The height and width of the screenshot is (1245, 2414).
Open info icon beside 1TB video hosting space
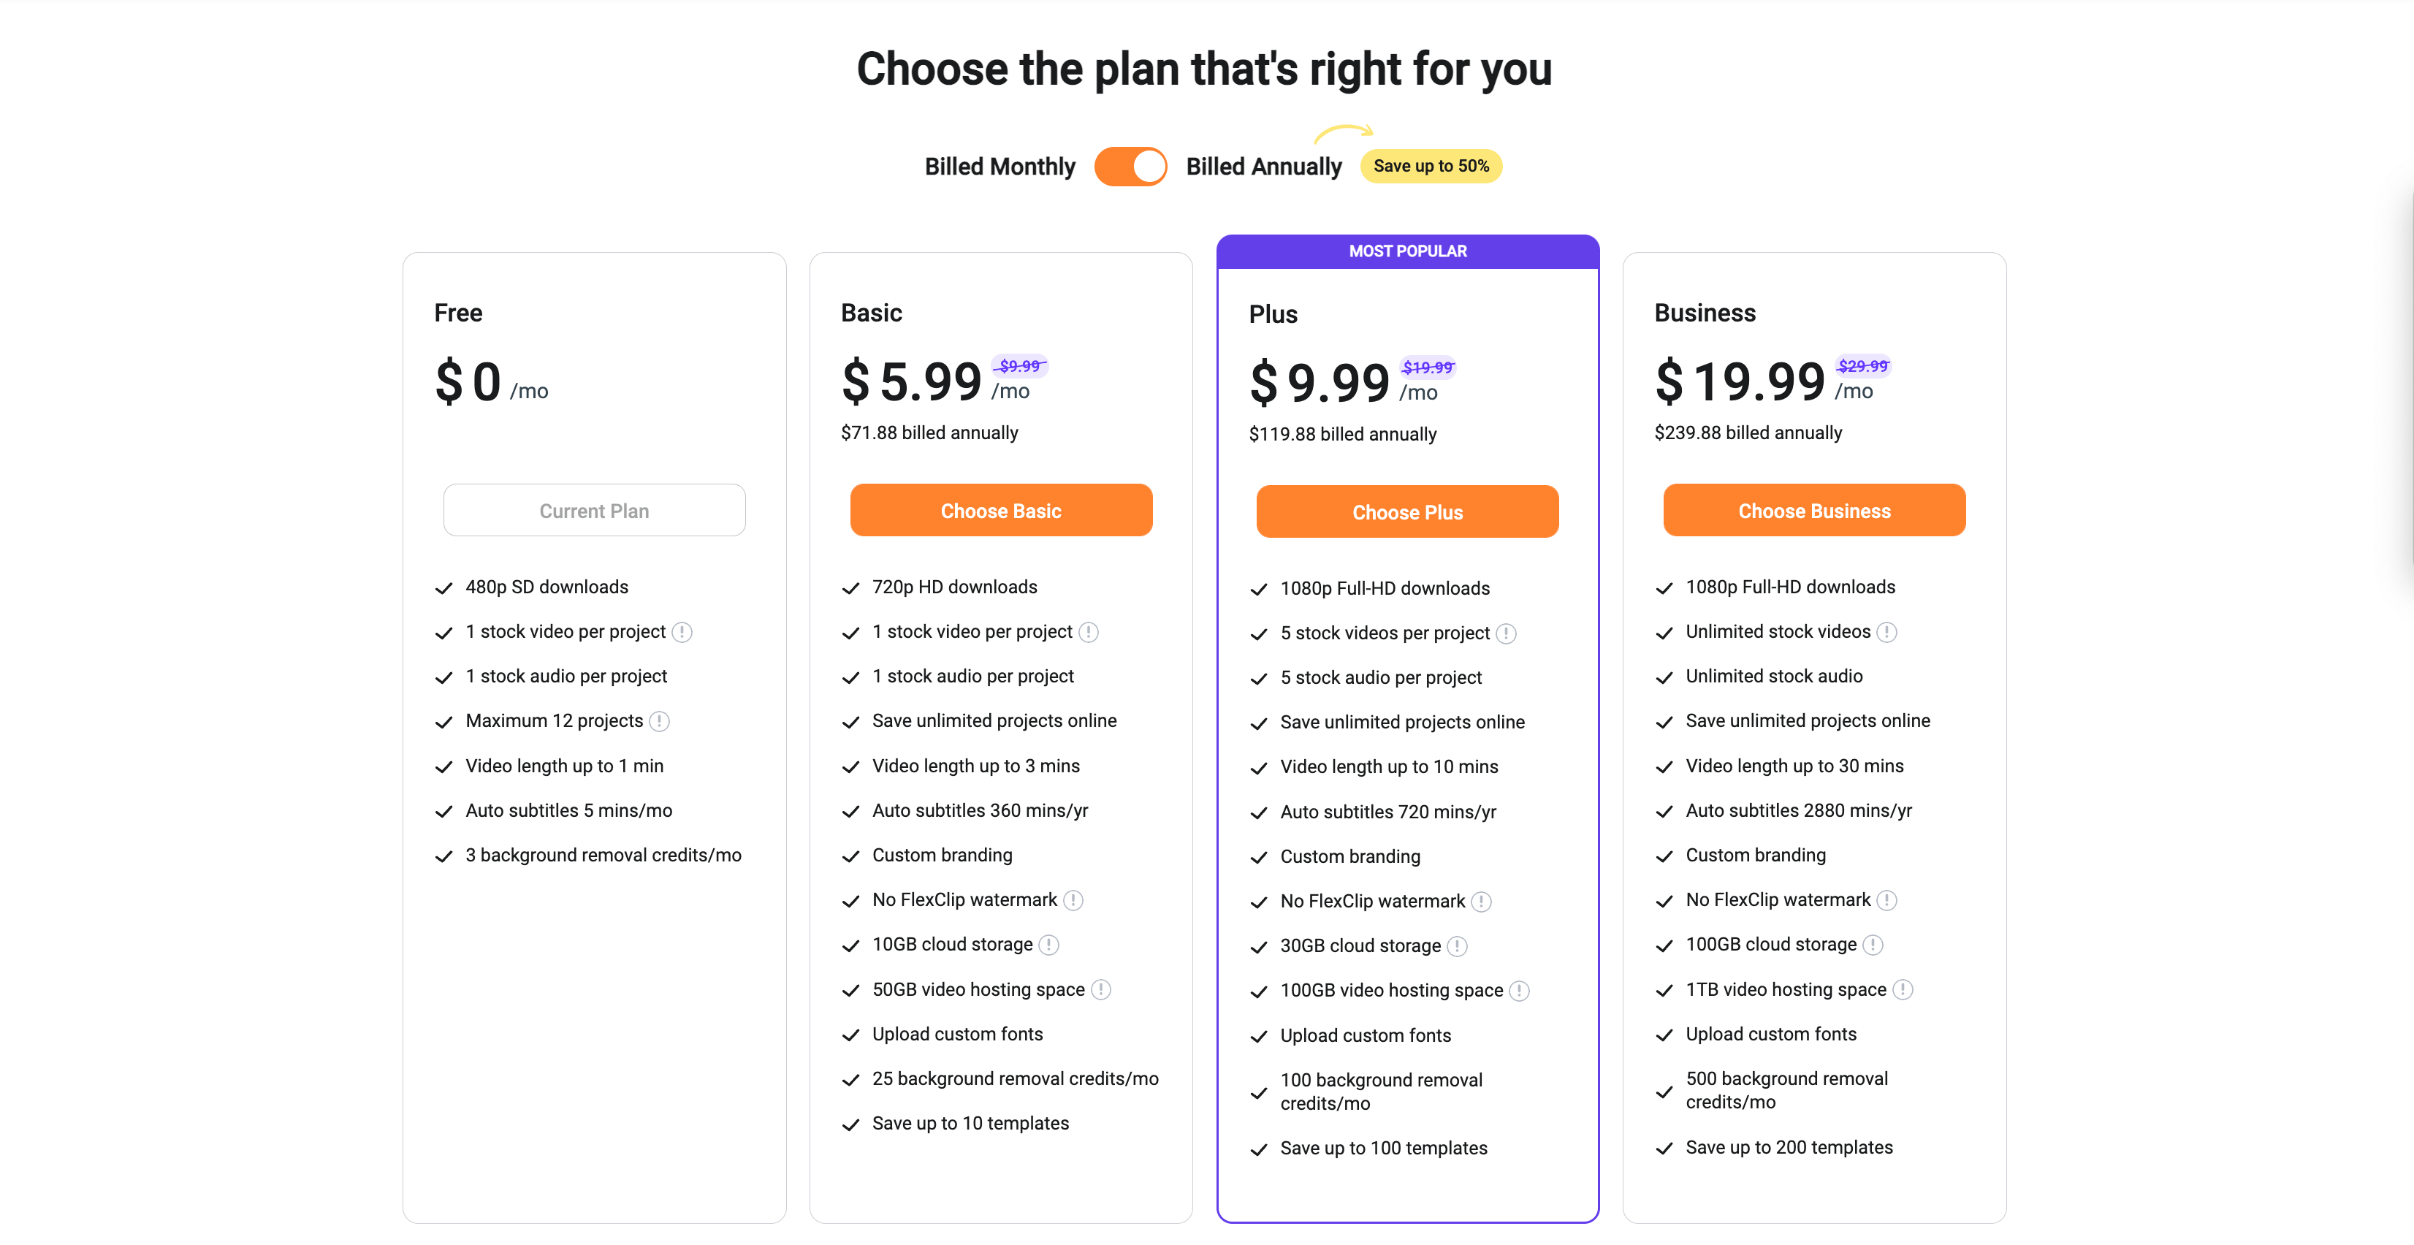click(1903, 990)
